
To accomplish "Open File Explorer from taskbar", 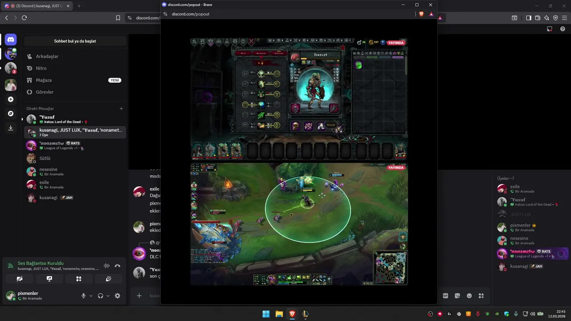I will coord(279,314).
